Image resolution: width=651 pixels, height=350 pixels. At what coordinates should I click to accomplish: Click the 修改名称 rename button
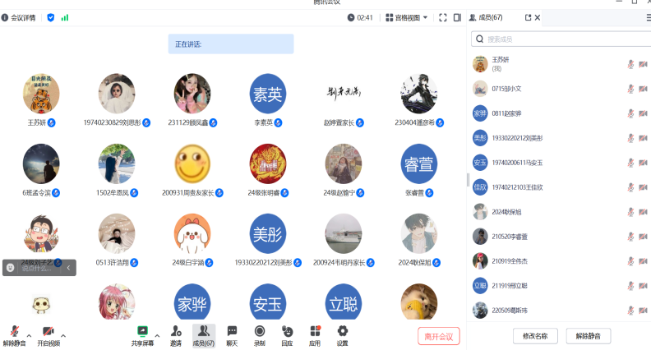[x=535, y=335]
